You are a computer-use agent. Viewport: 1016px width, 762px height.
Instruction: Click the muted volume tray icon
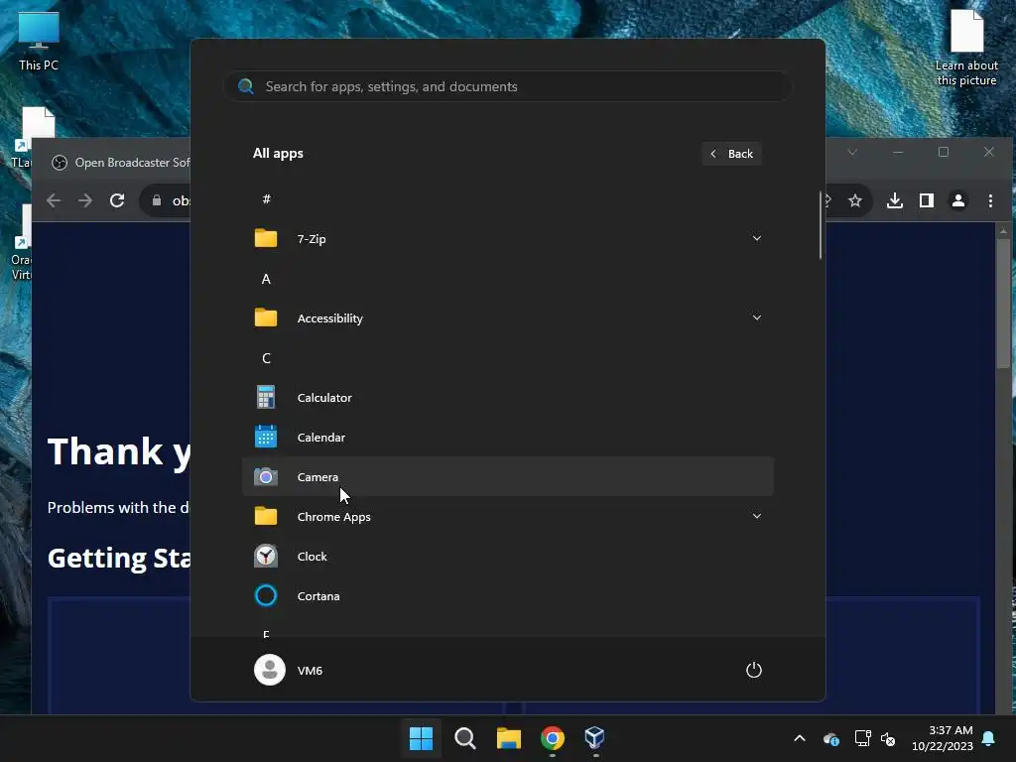[x=888, y=738]
